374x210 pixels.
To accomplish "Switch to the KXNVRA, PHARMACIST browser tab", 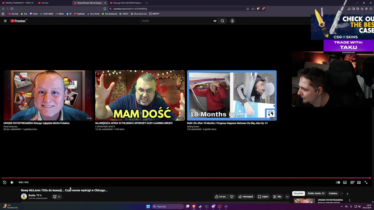I will tap(18, 3).
